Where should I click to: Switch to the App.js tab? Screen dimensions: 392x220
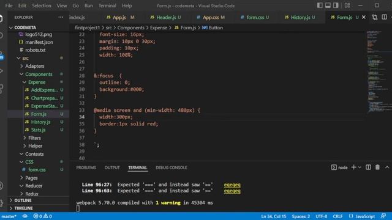pos(120,17)
